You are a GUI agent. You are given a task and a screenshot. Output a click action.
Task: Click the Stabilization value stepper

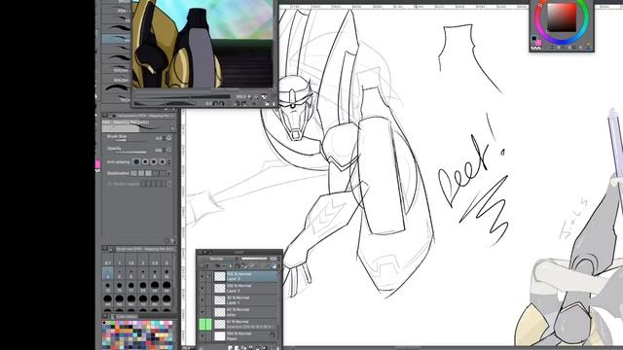(x=168, y=173)
